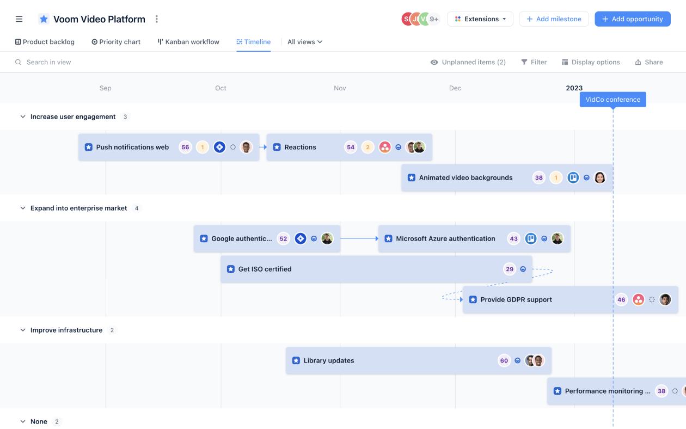
Task: Open the Filter panel
Action: 534,62
